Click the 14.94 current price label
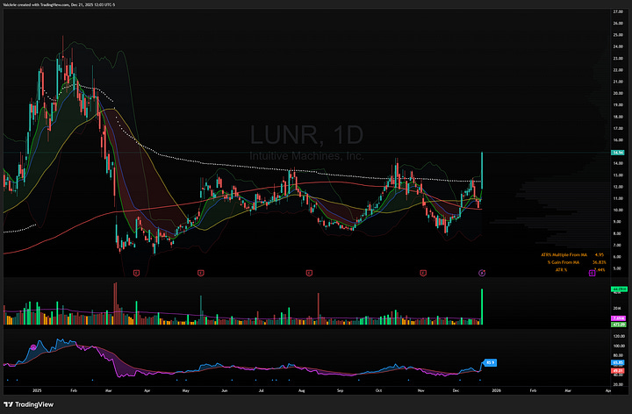The image size is (632, 414). click(617, 153)
